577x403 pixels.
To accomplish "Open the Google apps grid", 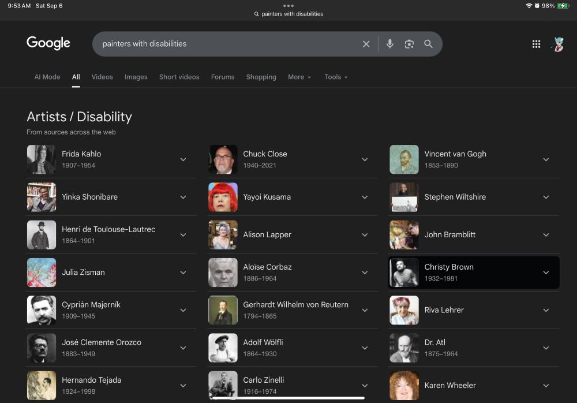I will (536, 44).
